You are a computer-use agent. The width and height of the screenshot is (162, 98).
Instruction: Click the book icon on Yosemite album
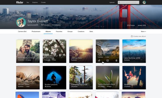[x=108, y=61]
